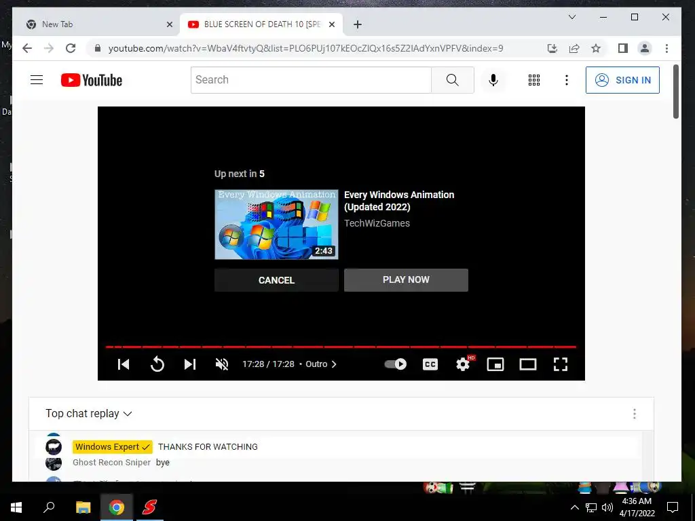Expand the Outro chapter list
Screen dimensions: 695x521
pos(321,364)
